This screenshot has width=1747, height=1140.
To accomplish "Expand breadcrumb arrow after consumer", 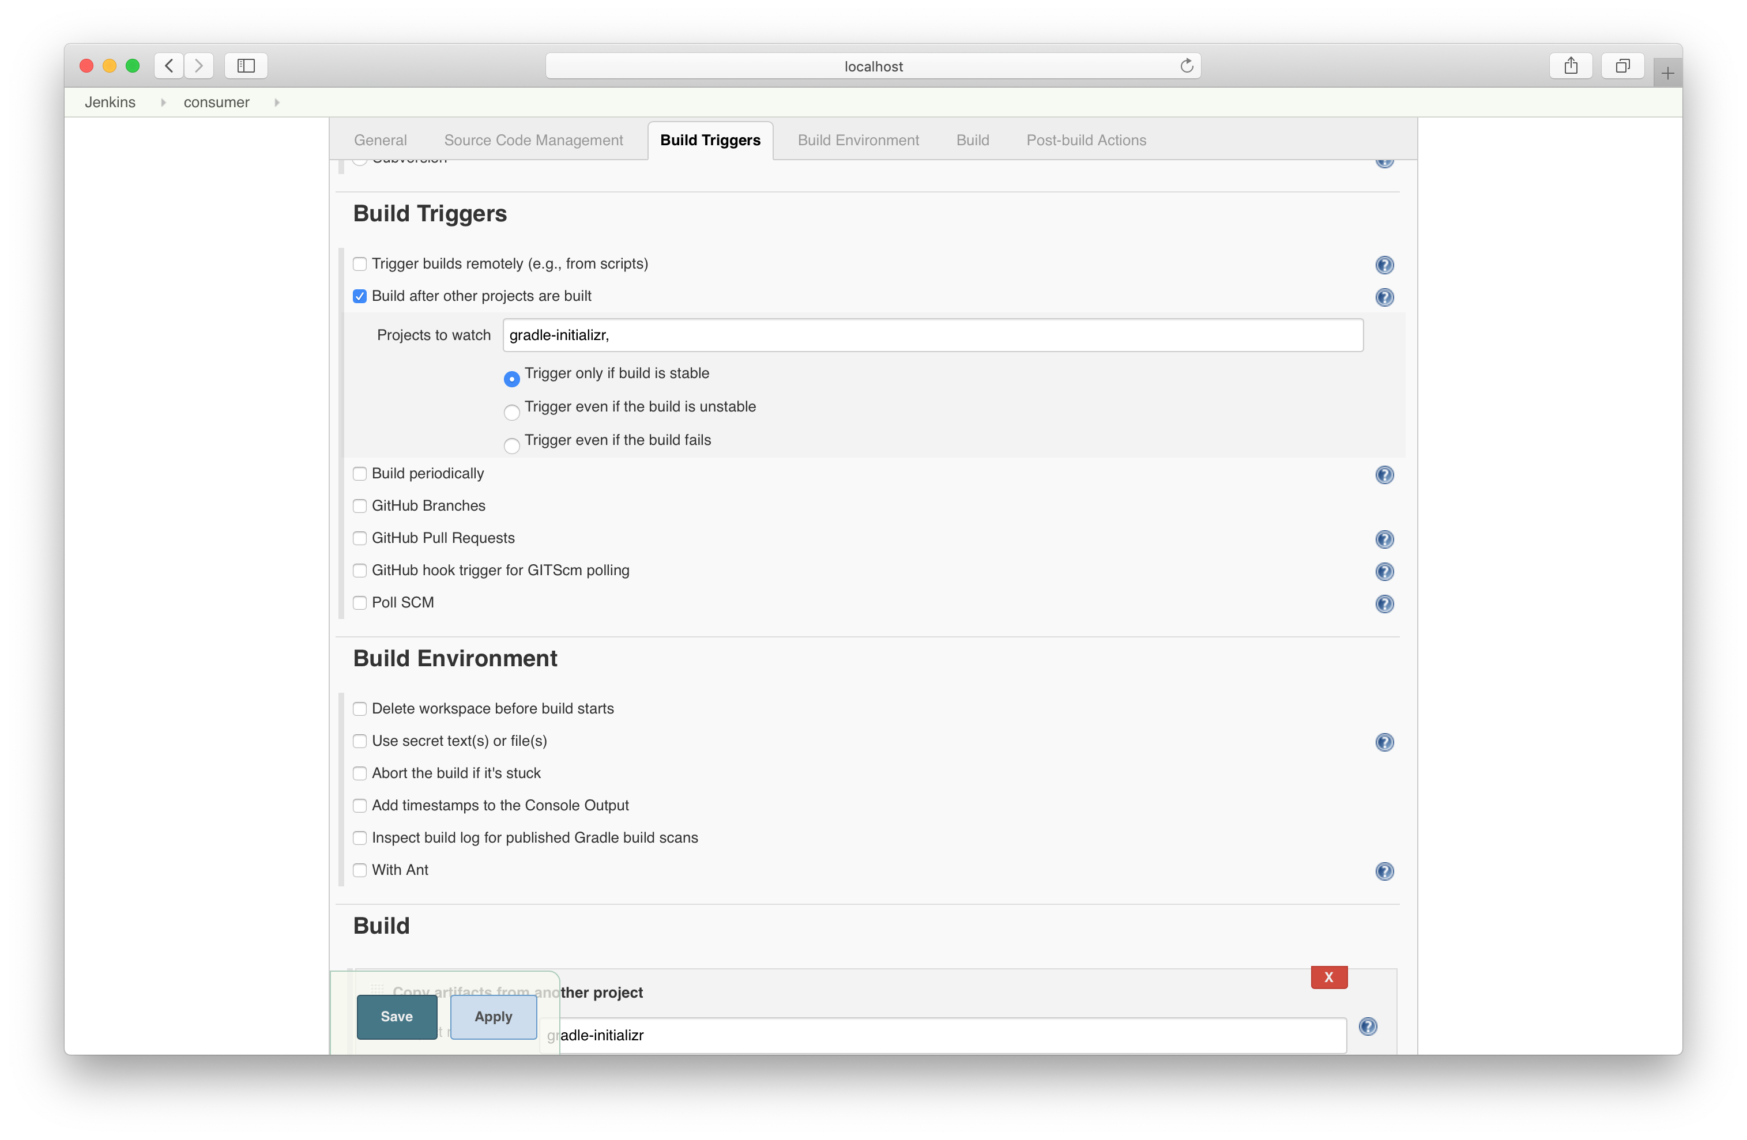I will pos(277,103).
